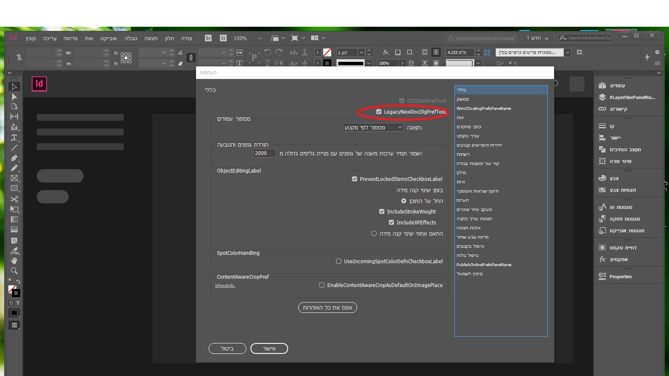Select the Eyedropper tool
This screenshot has width=669, height=376.
pyautogui.click(x=14, y=251)
